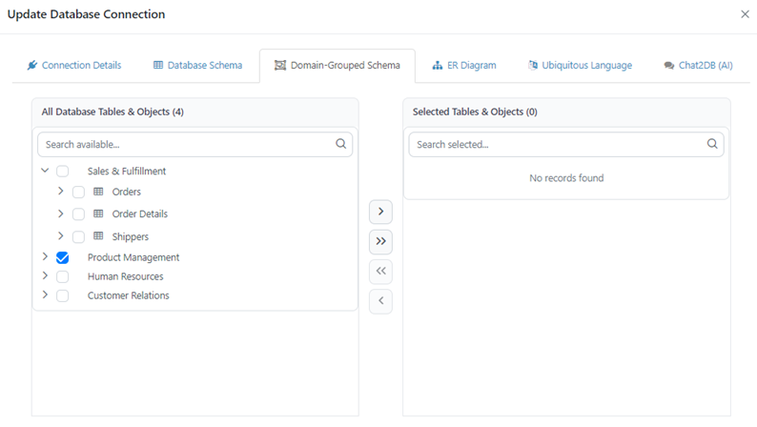Screen dimensions: 757x427
Task: Expand the Customer Relations group
Action: [45, 295]
